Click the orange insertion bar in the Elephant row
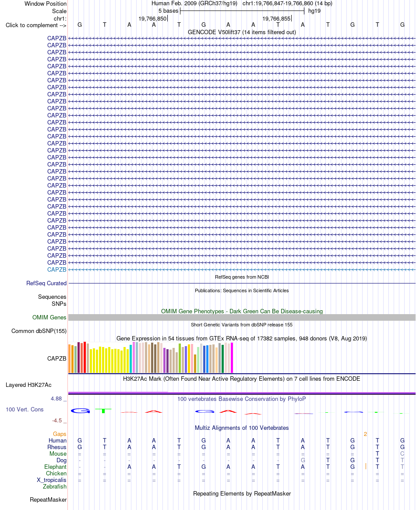 click(x=366, y=467)
